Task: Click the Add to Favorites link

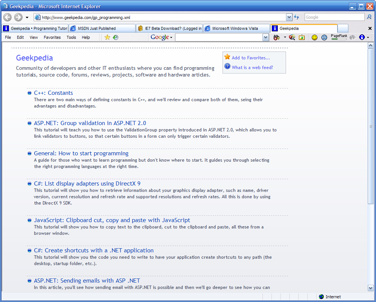Action: (251, 58)
